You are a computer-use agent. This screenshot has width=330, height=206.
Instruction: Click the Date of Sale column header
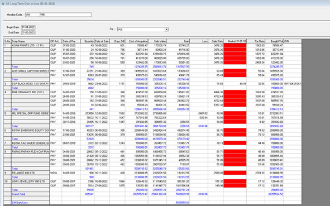coord(102,41)
